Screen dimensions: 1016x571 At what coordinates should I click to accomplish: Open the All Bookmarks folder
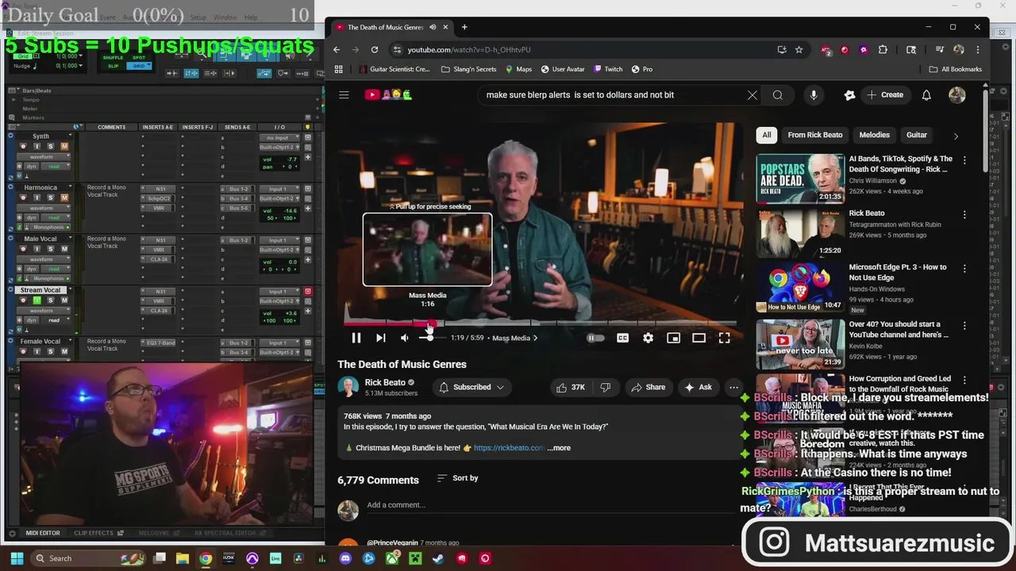pos(956,69)
